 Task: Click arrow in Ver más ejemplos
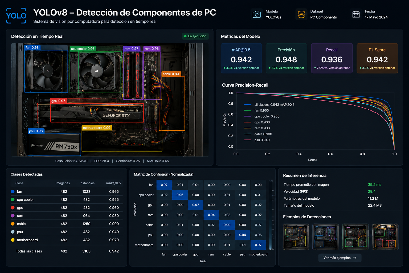point(355,258)
